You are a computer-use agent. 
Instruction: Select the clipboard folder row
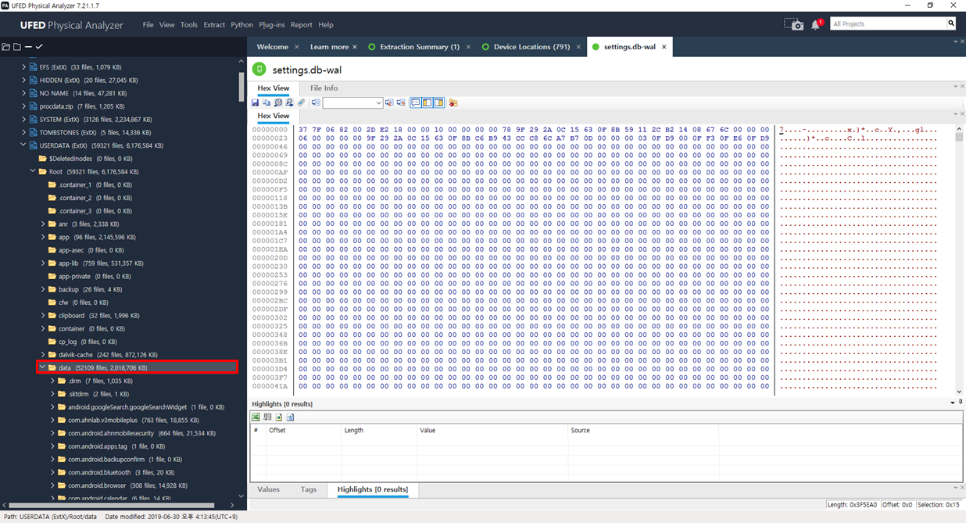[93, 316]
